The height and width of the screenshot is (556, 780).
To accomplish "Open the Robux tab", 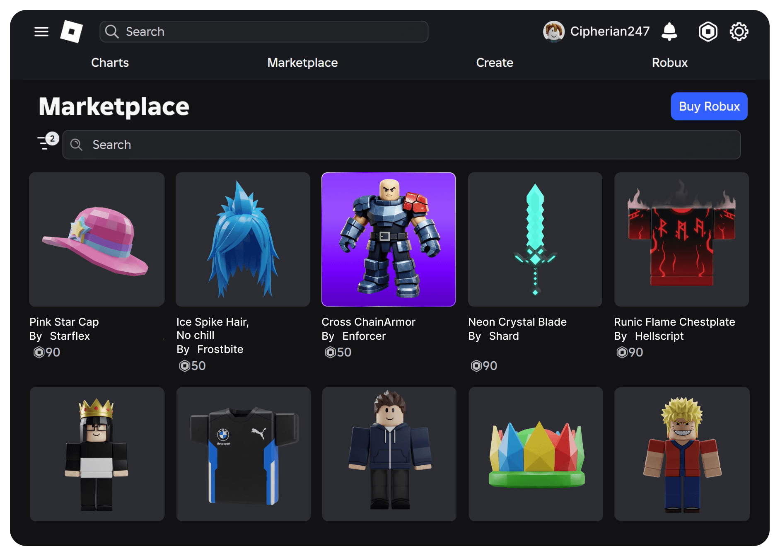I will point(669,63).
